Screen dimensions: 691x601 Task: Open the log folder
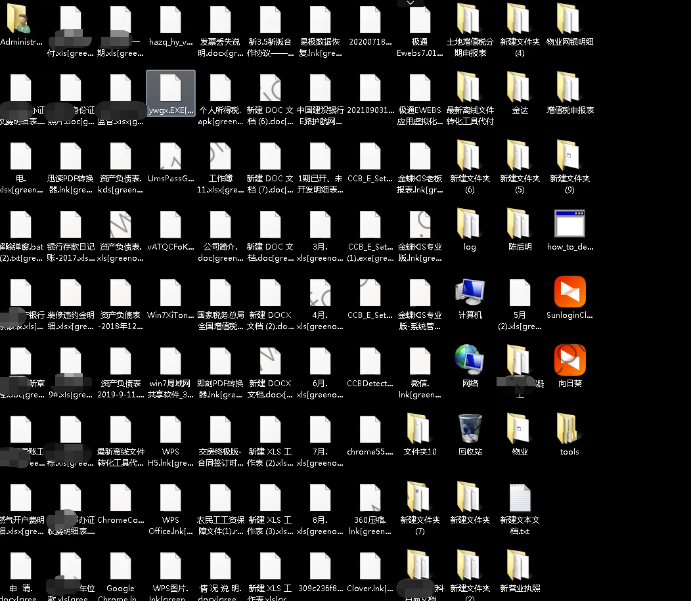pyautogui.click(x=470, y=223)
